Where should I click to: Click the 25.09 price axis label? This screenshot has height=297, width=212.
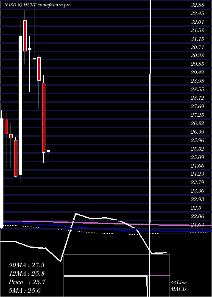(198, 157)
